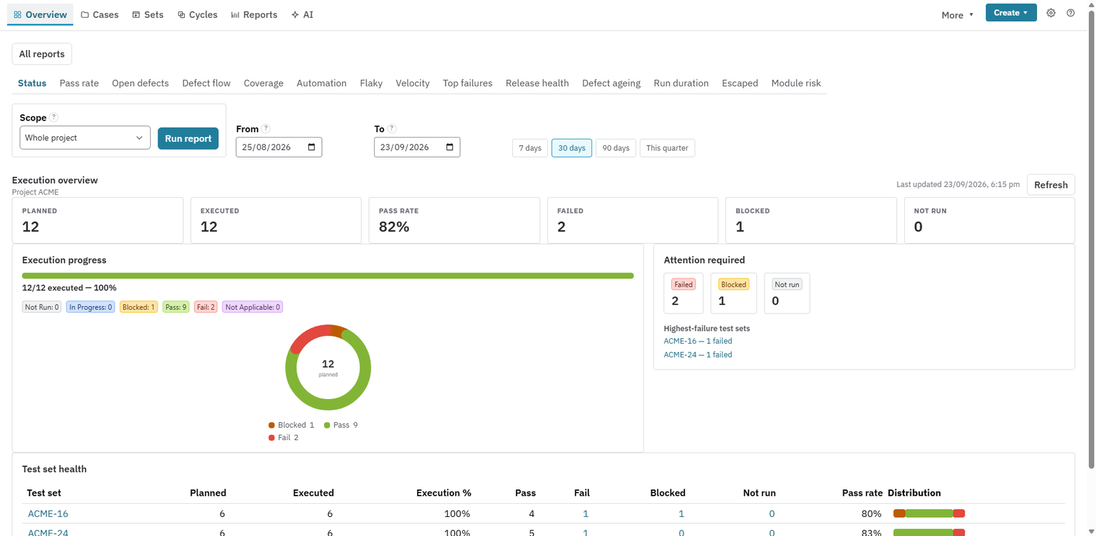The image size is (1096, 536).
Task: Click the In Progress: 0 status chip
Action: click(x=90, y=307)
